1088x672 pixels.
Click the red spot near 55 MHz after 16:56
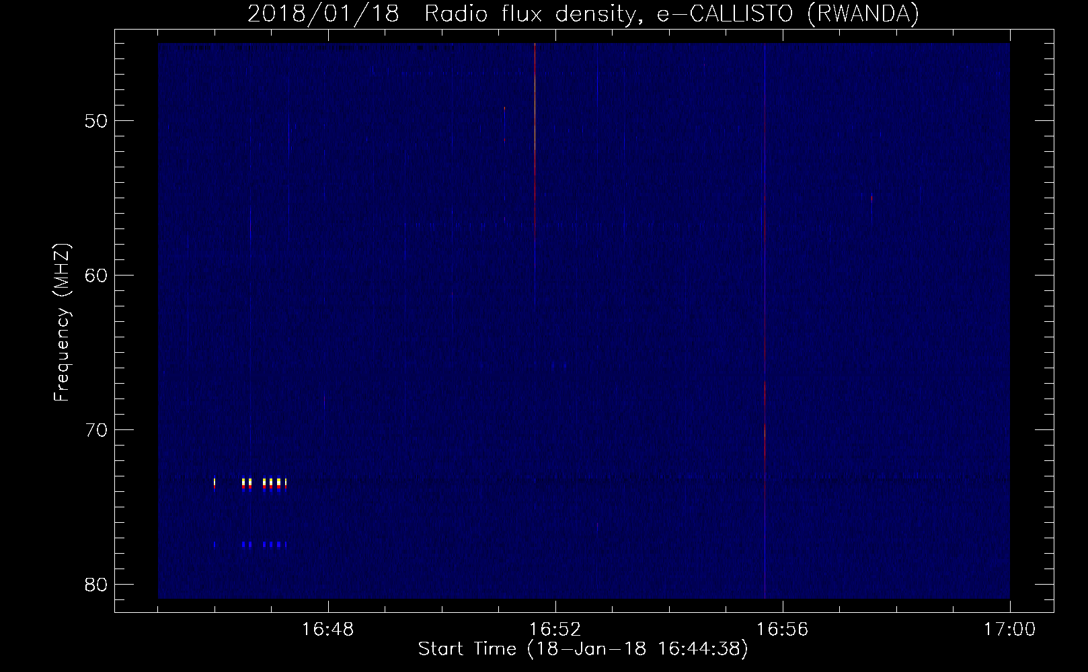point(871,198)
